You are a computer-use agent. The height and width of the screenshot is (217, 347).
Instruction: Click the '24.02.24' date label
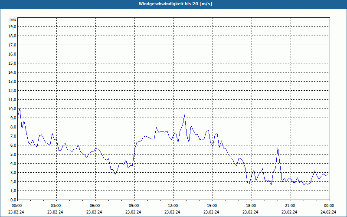328,212
